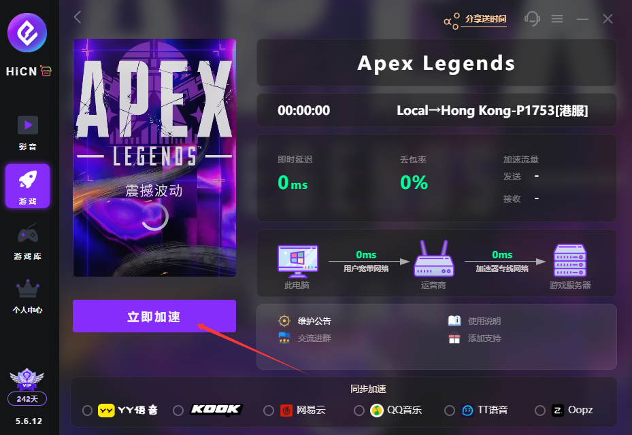Enable YY语音 sync acceleration
The height and width of the screenshot is (435, 632).
tap(87, 411)
